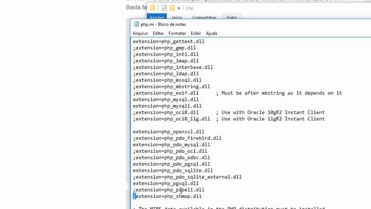Viewport: 371px width, 209px height.
Task: Open the Exibir menu in Notepad
Action: coord(196,34)
